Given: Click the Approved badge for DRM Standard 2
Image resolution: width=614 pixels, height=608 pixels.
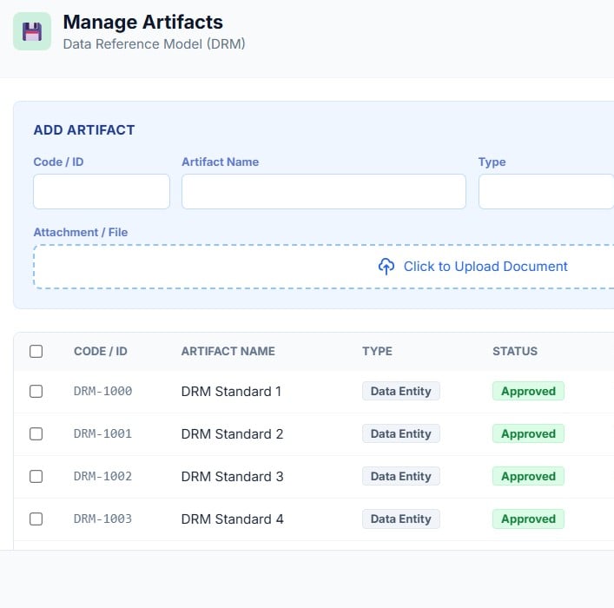Looking at the screenshot, I should (x=528, y=434).
